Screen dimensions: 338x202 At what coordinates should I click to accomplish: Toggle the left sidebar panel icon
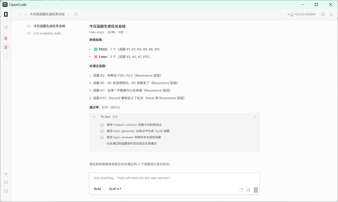tap(6, 26)
